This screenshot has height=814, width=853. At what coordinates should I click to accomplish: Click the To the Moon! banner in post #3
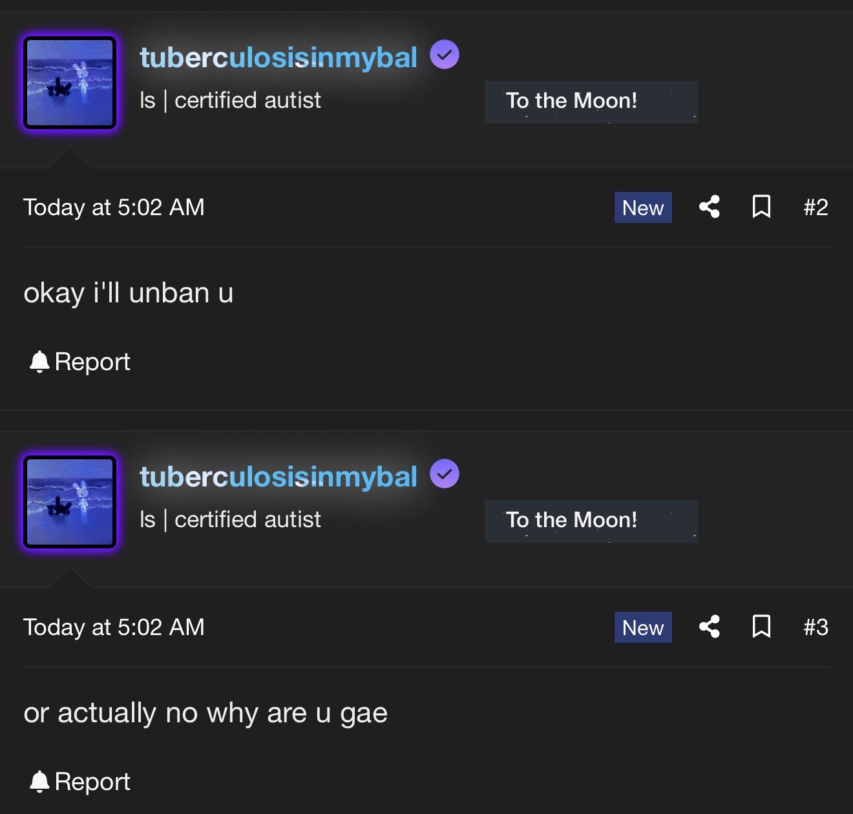[x=591, y=521]
